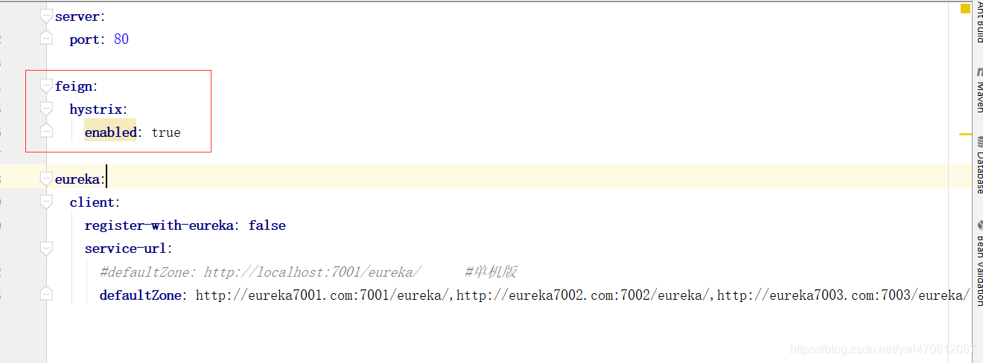The width and height of the screenshot is (983, 363).
Task: Click the highlighted enabled key
Action: pyautogui.click(x=110, y=132)
